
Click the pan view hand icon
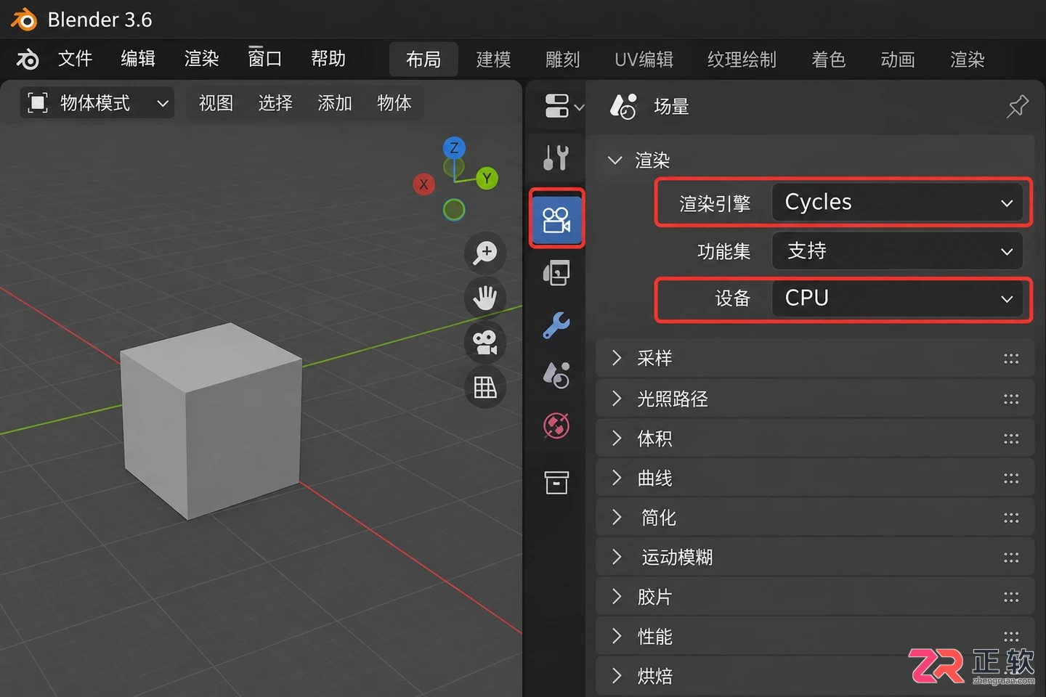[x=485, y=298]
